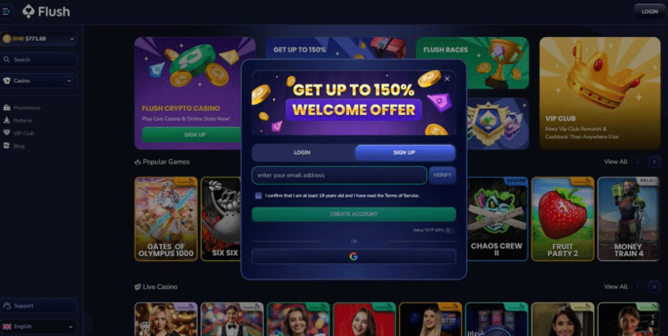Click the VERIFY email button
Screen dimensions: 668x336
click(x=442, y=175)
